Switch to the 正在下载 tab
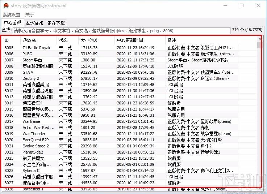 (x=56, y=23)
